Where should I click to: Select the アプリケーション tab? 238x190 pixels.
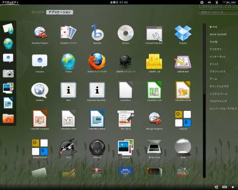point(59,12)
